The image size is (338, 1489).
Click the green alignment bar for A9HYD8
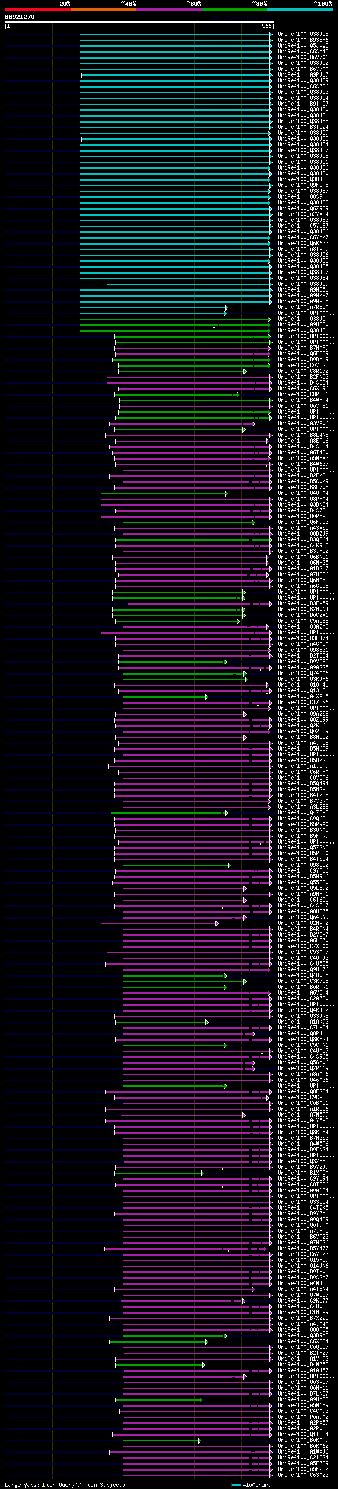(158, 1401)
